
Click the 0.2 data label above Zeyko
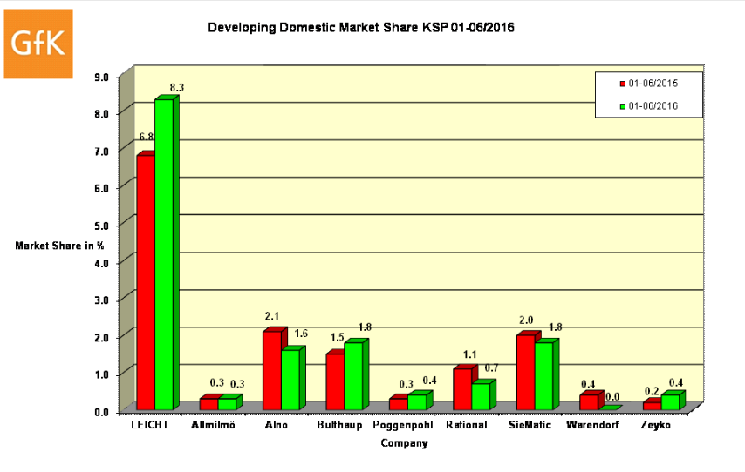(652, 391)
